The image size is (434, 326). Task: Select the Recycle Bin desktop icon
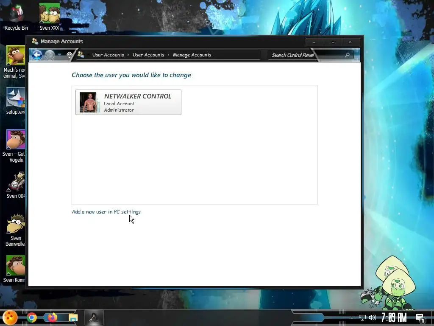pyautogui.click(x=16, y=17)
